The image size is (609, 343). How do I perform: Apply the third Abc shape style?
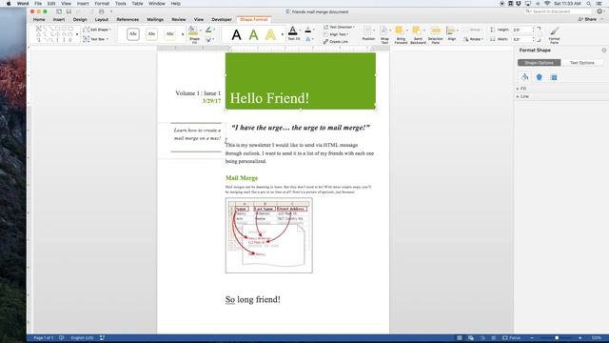pos(169,34)
